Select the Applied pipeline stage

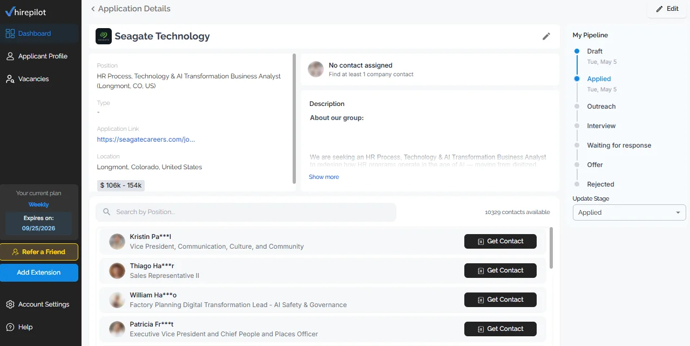coord(599,79)
